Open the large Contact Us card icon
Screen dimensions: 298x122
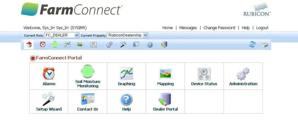click(88, 99)
